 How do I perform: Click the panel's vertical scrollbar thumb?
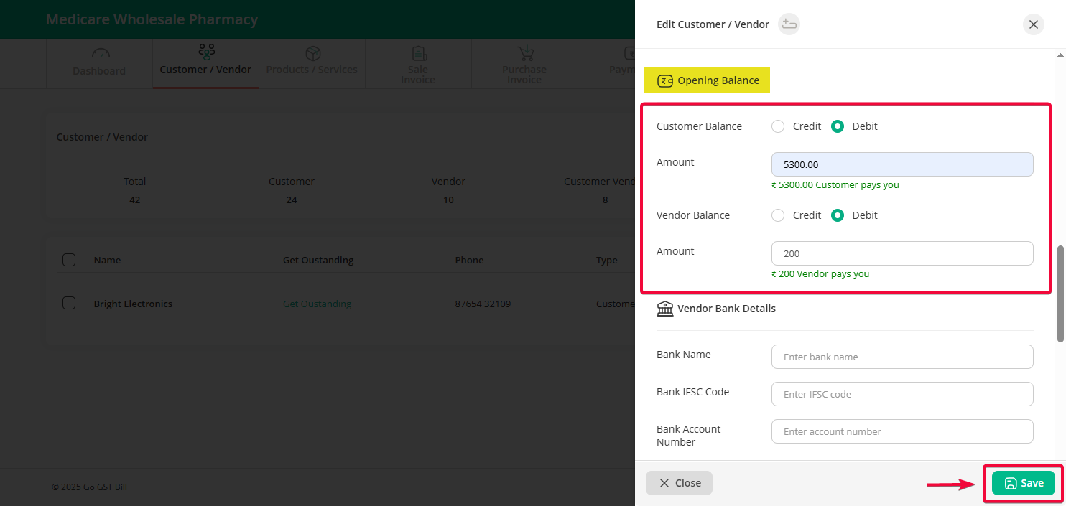1060,294
